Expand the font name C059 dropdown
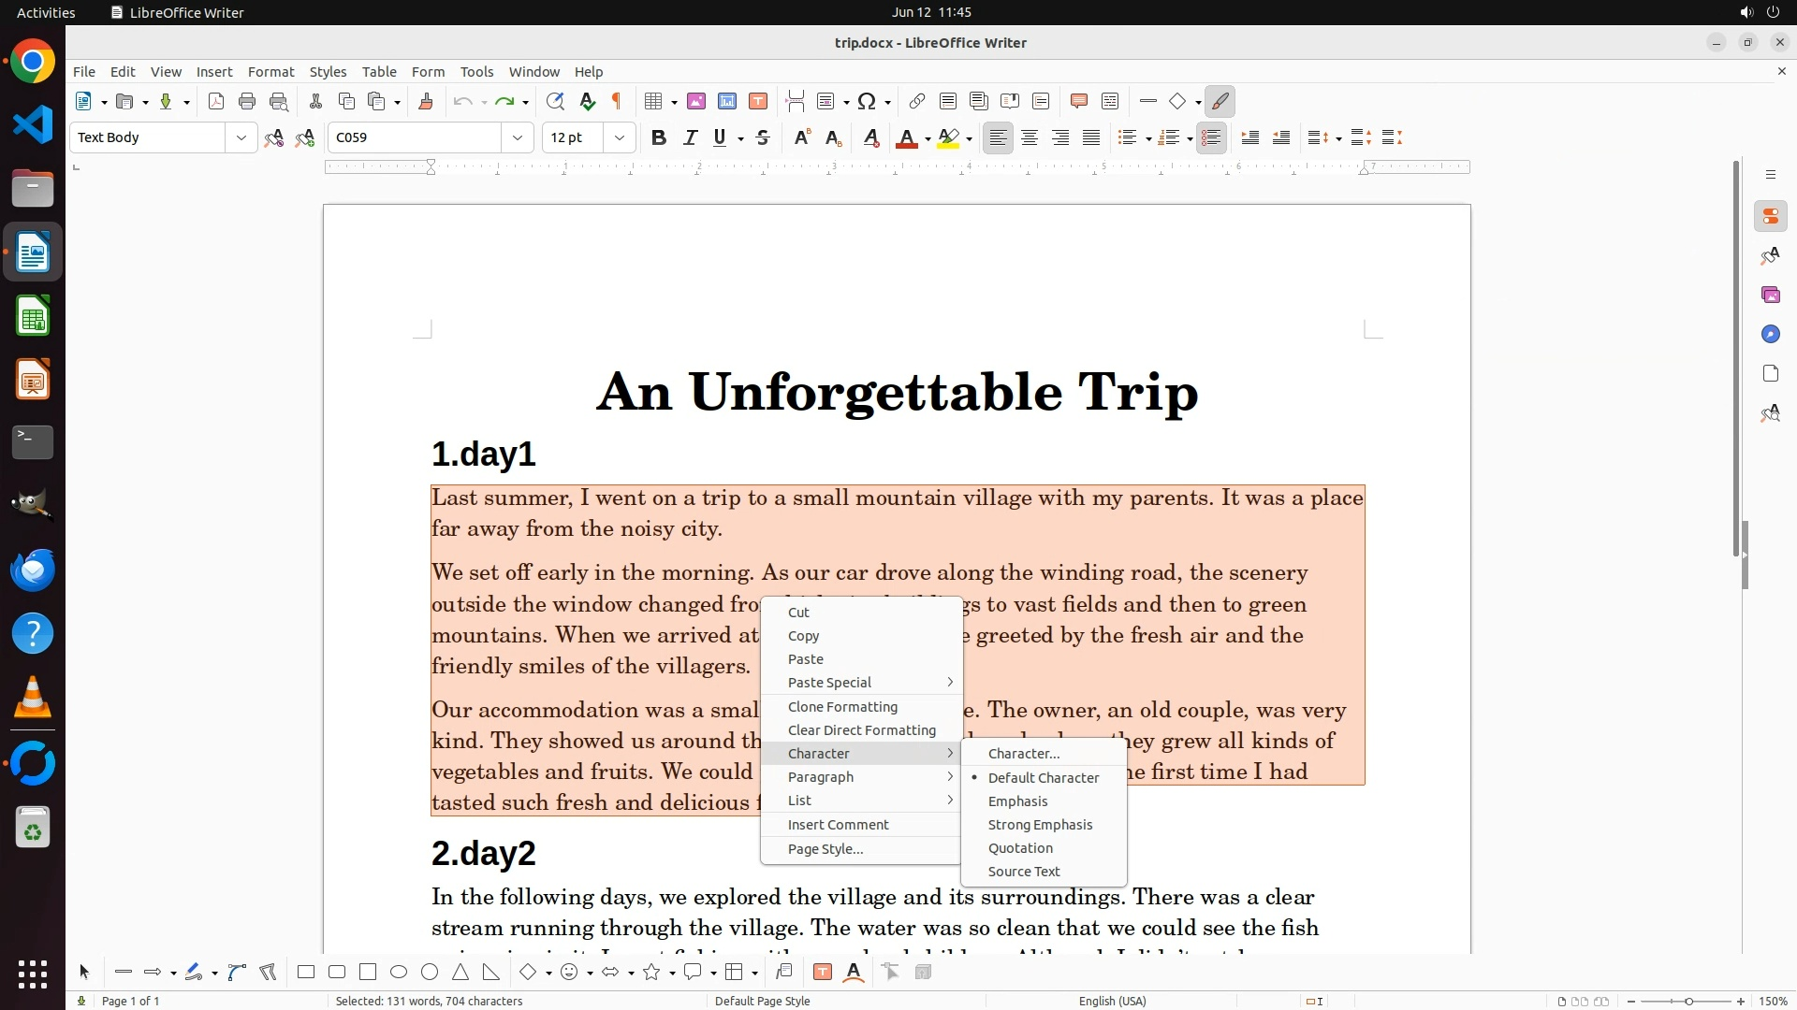The image size is (1797, 1010). click(x=518, y=137)
